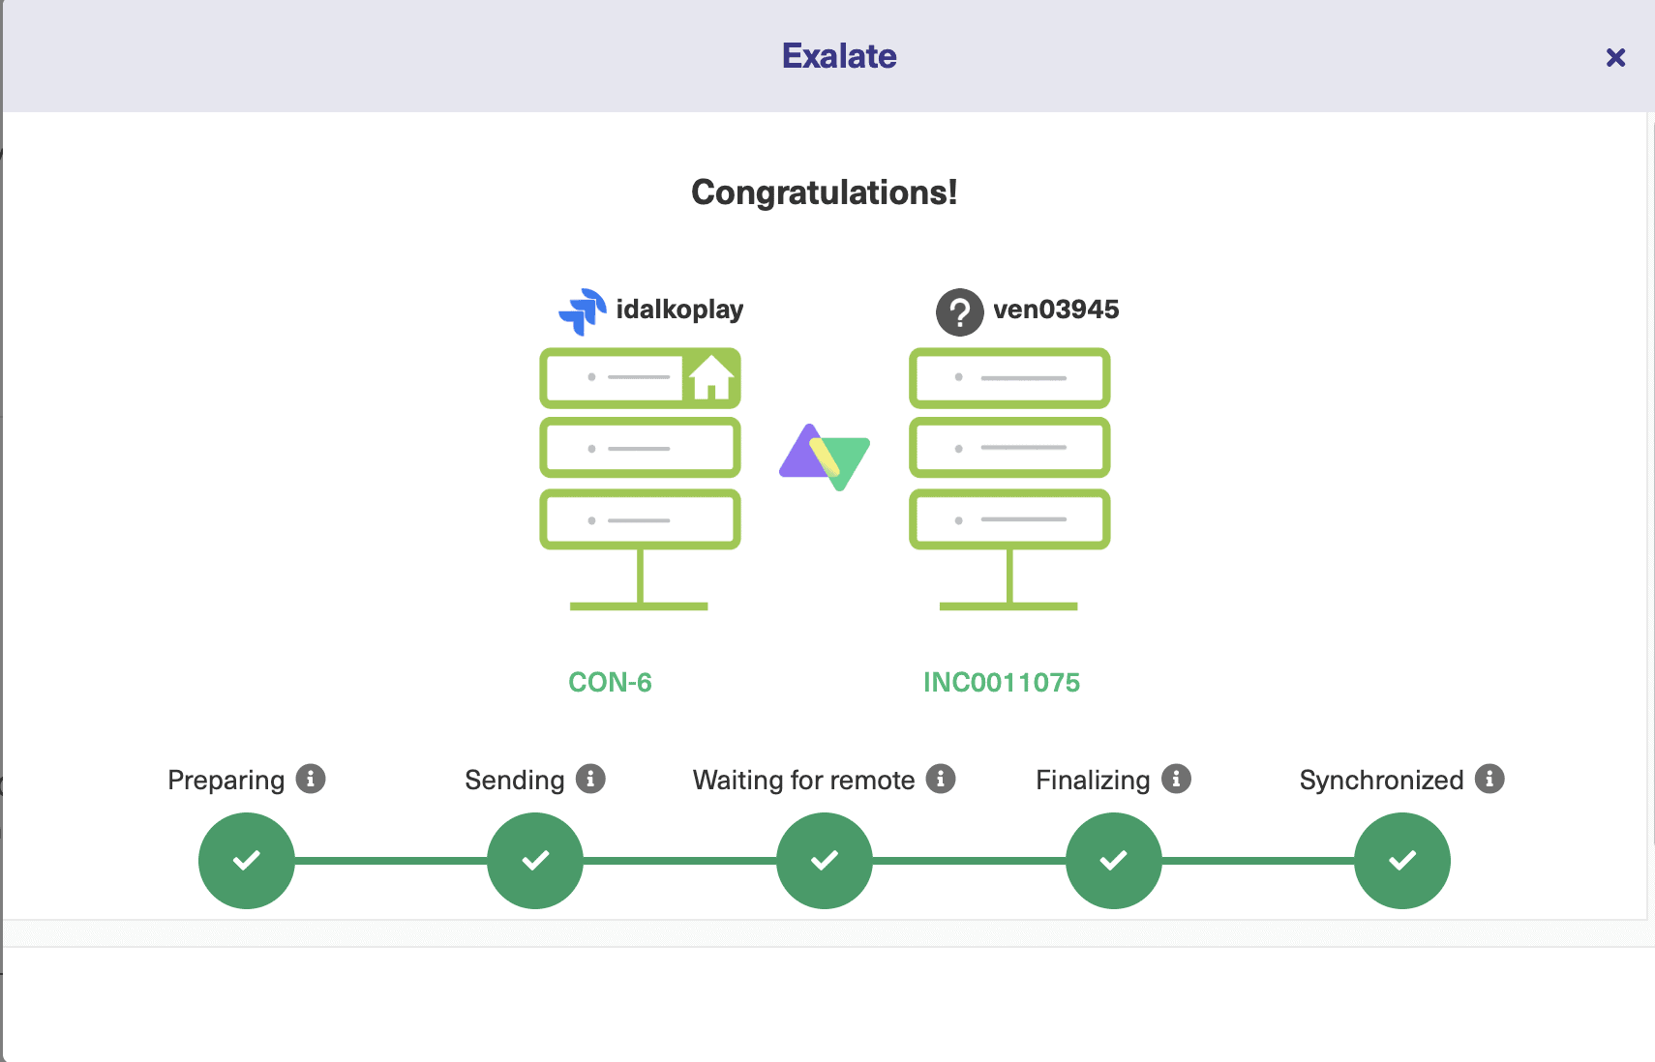Click the Sending checkmark circle
The width and height of the screenshot is (1655, 1062).
(533, 860)
